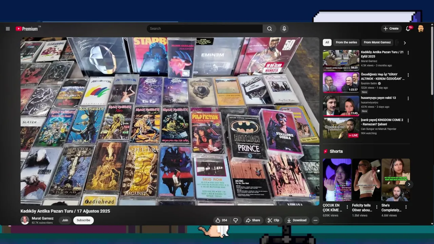This screenshot has height=244, width=434.
Task: Click the search magnifier button
Action: (270, 29)
